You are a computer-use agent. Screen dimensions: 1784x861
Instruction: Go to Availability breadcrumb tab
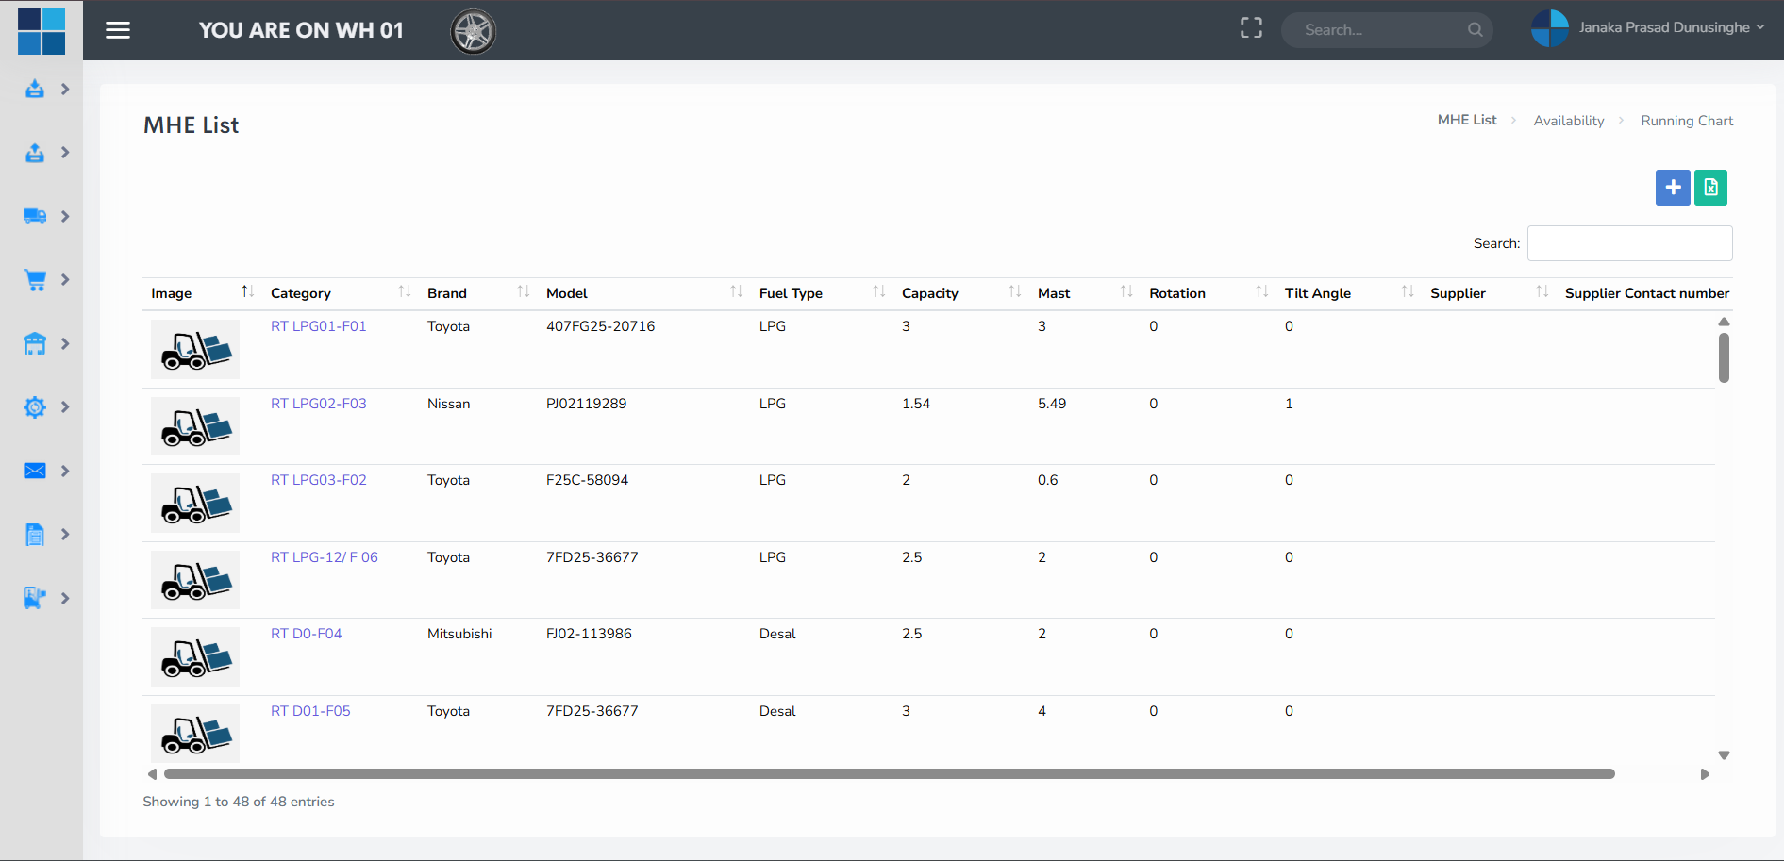(x=1568, y=121)
